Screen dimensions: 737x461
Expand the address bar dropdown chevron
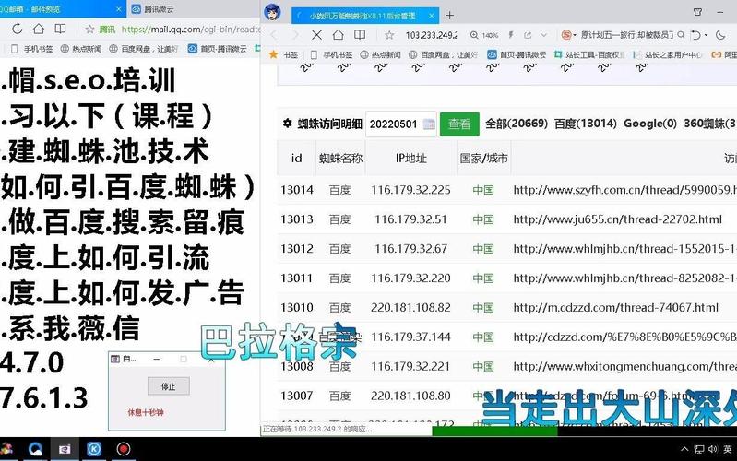tap(544, 35)
